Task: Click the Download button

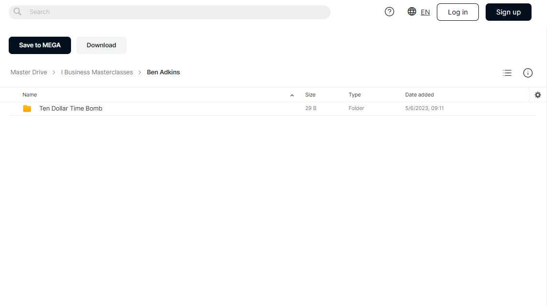Action: coord(101,45)
